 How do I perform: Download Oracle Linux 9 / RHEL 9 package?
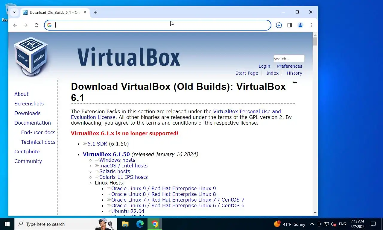pos(163,188)
